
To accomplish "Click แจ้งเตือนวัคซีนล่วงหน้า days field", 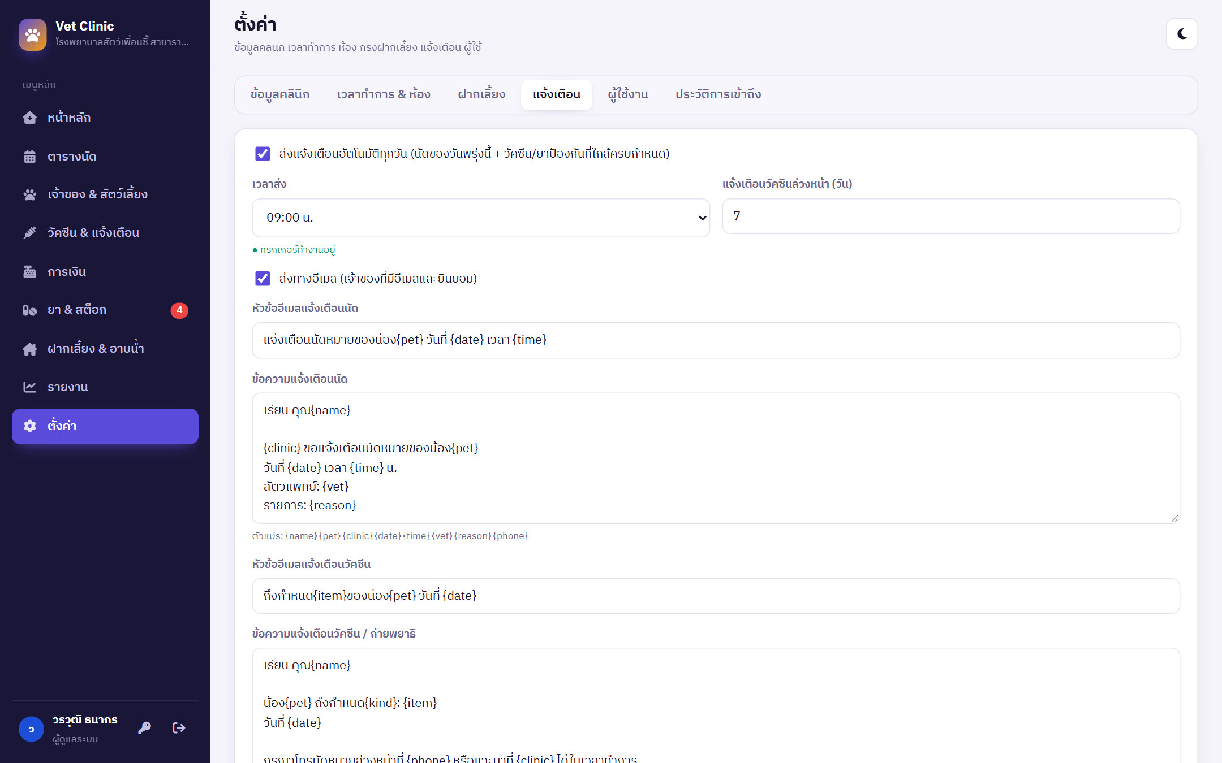I will click(x=951, y=216).
